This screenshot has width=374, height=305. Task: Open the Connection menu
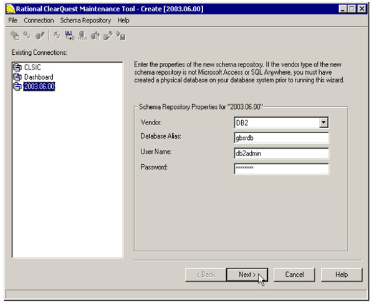click(x=39, y=21)
